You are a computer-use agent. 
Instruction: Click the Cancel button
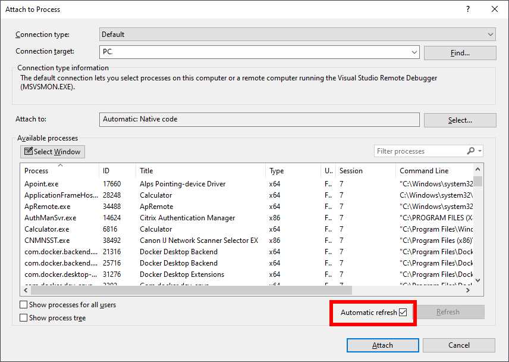pos(459,345)
